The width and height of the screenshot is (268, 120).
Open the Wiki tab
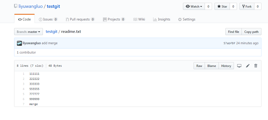point(139,19)
